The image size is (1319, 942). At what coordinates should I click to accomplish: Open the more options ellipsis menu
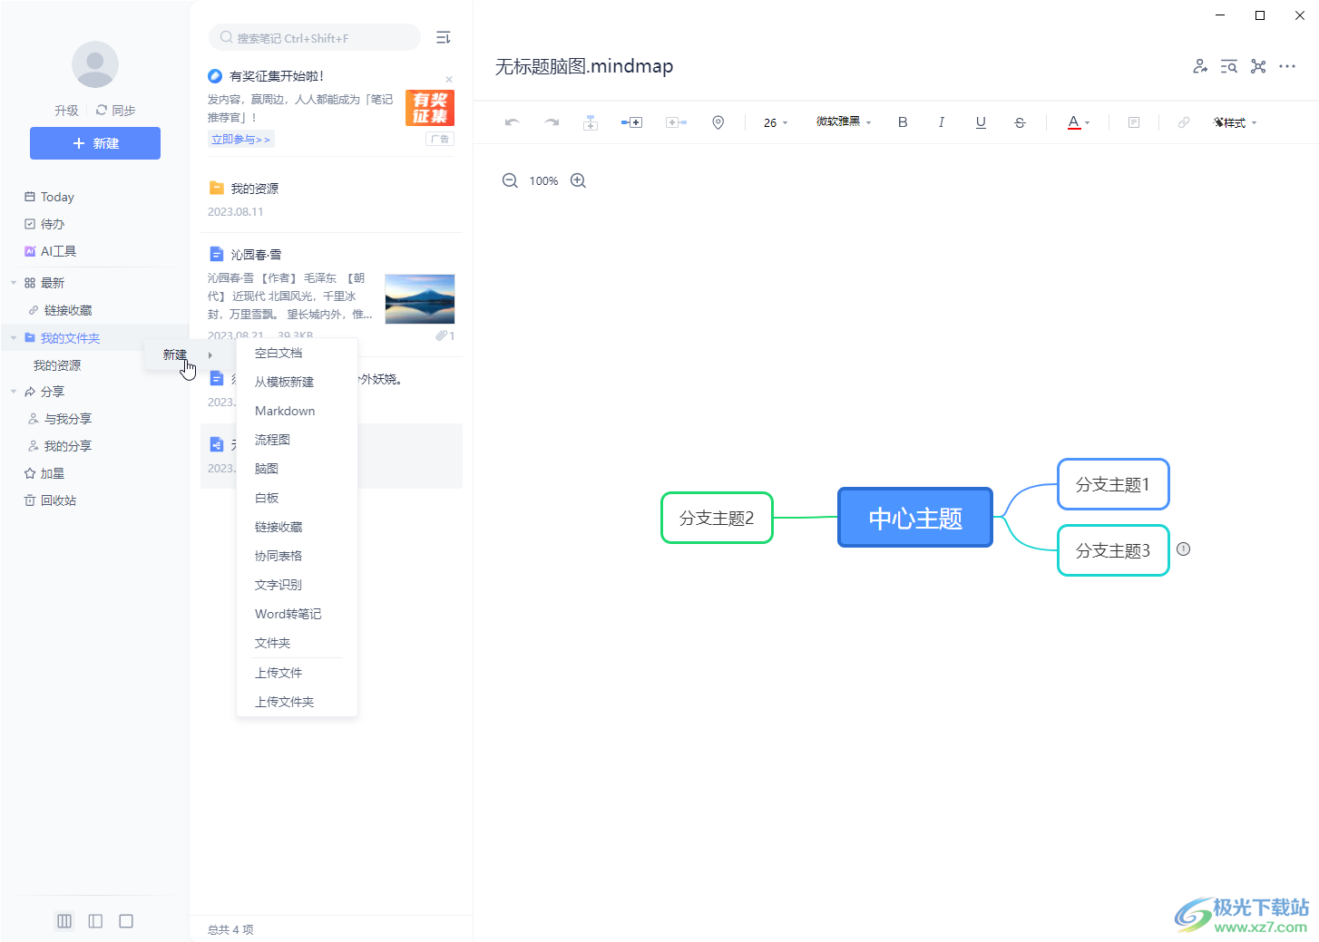click(1287, 66)
